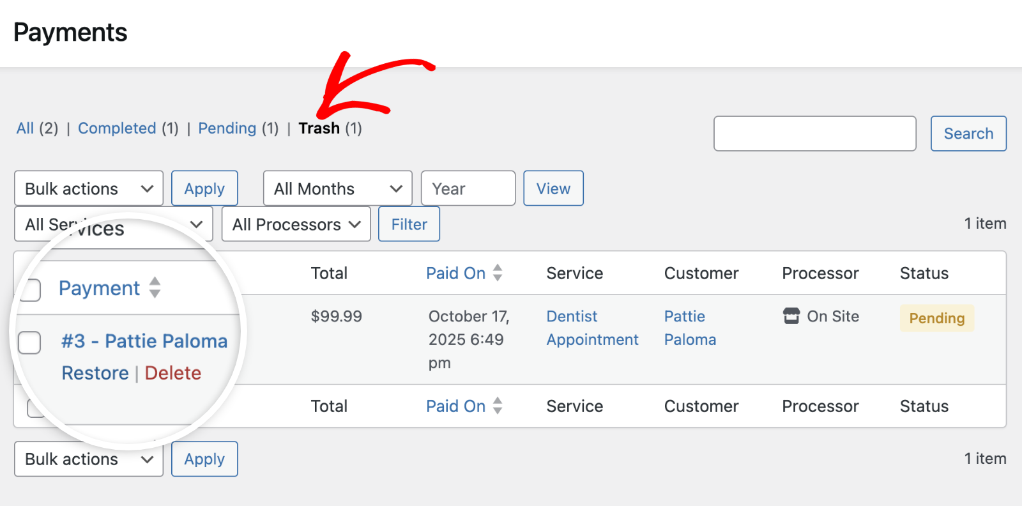The width and height of the screenshot is (1022, 506).
Task: Open the top Bulk actions dropdown
Action: coord(89,188)
